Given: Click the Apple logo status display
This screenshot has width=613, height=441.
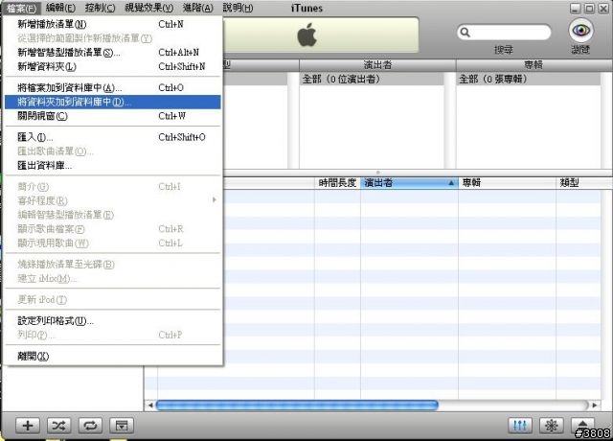Looking at the screenshot, I should tap(306, 35).
